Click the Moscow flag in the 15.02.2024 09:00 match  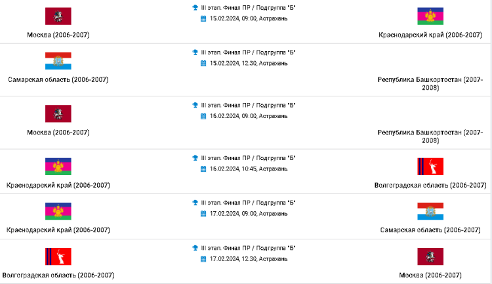click(x=58, y=16)
